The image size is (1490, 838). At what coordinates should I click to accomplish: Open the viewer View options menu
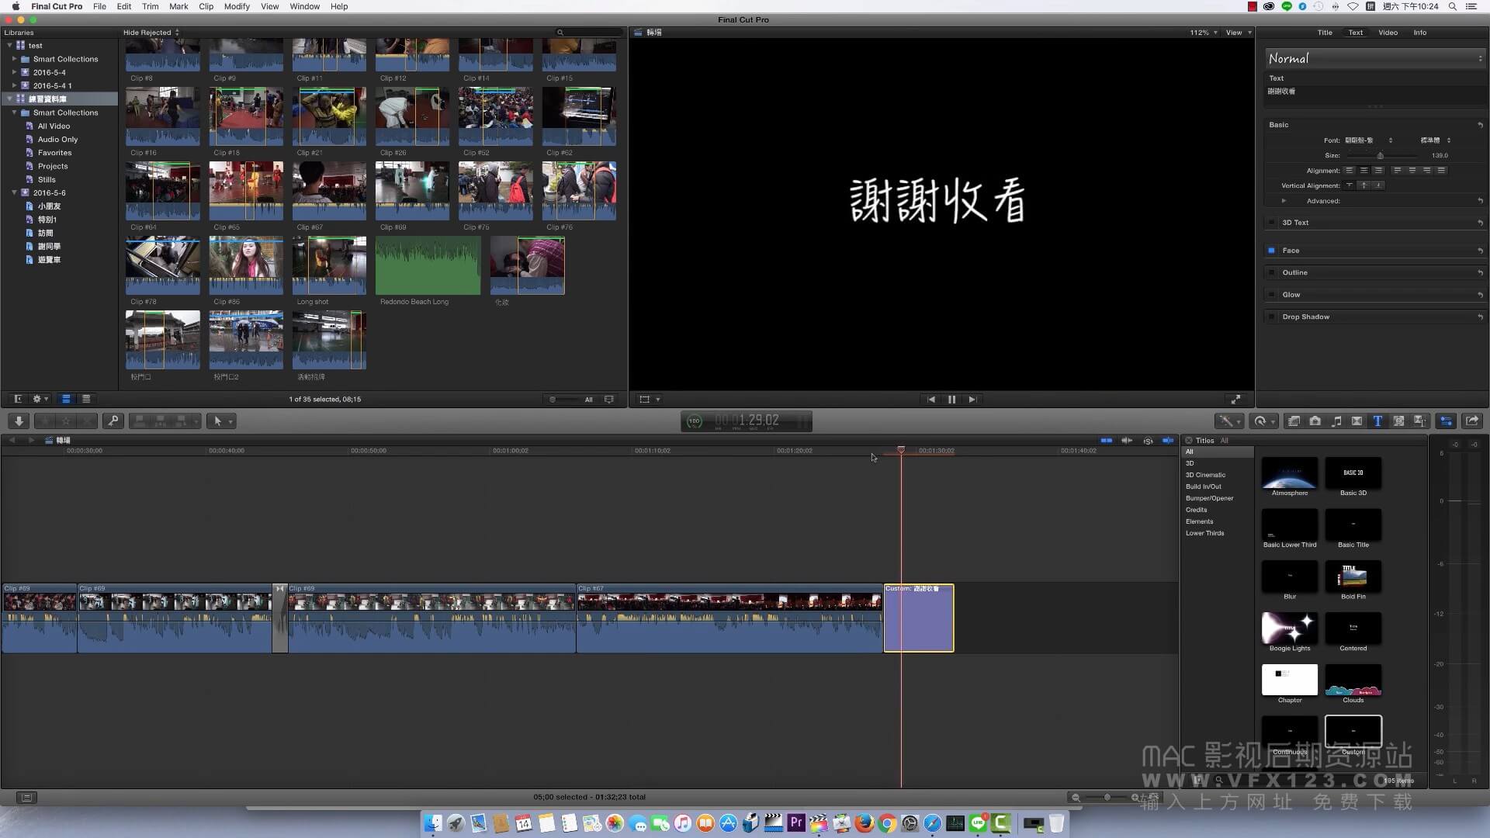pos(1239,33)
